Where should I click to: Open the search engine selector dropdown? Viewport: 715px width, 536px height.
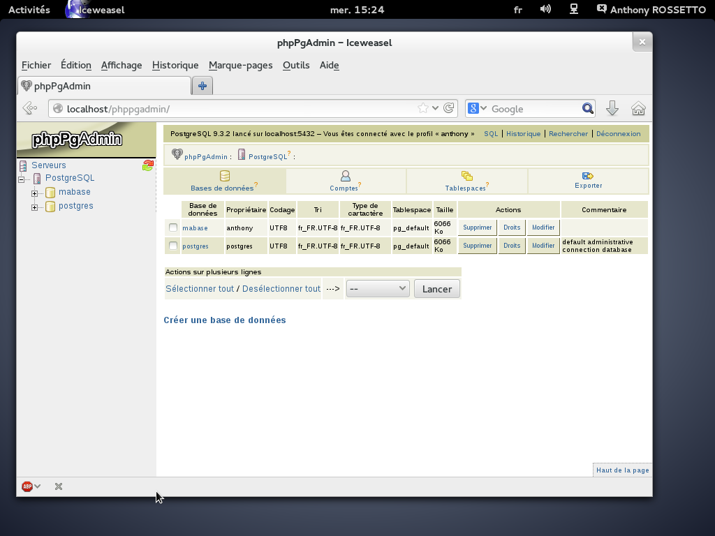(x=477, y=108)
